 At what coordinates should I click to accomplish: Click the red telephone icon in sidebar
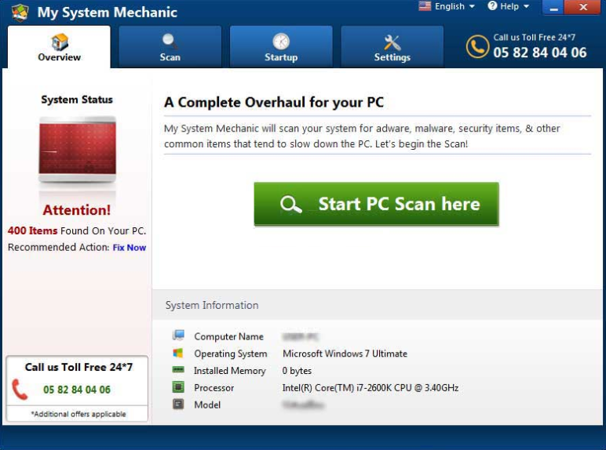pos(20,389)
